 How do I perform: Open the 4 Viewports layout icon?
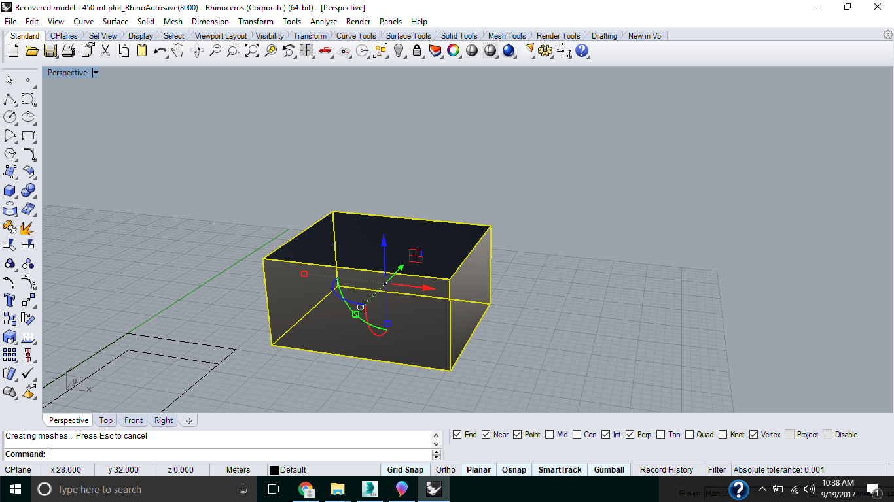[x=307, y=50]
